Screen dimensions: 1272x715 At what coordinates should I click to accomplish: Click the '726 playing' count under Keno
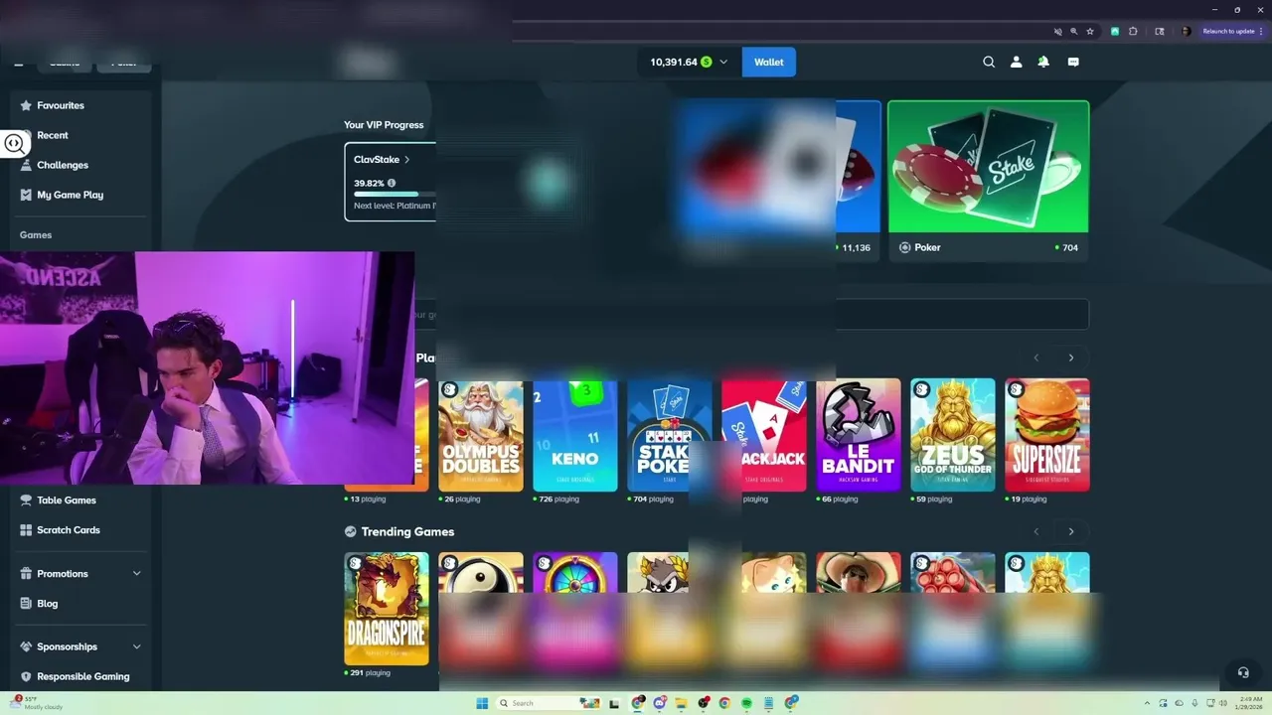point(560,500)
